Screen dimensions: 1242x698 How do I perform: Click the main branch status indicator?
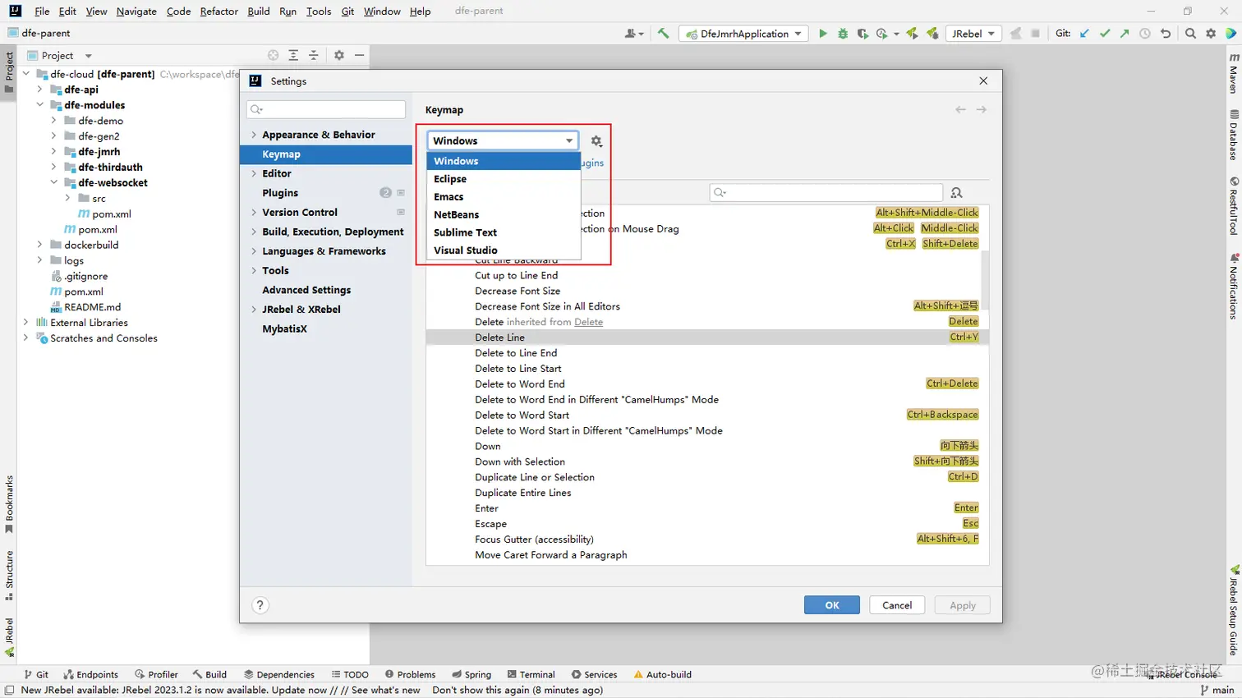tap(1217, 690)
